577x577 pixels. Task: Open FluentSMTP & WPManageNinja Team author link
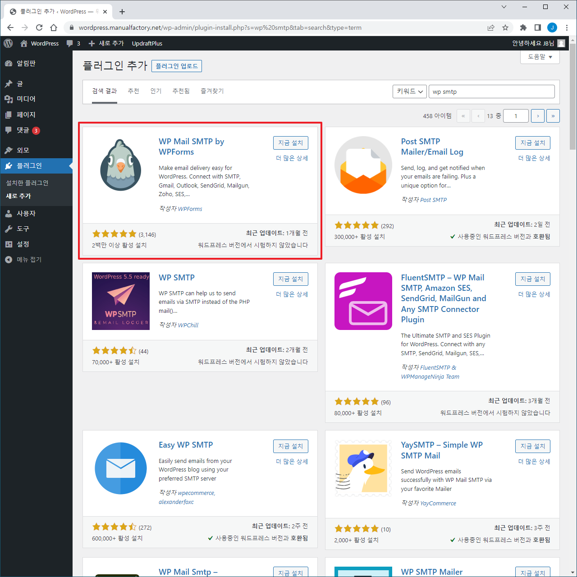pos(430,372)
